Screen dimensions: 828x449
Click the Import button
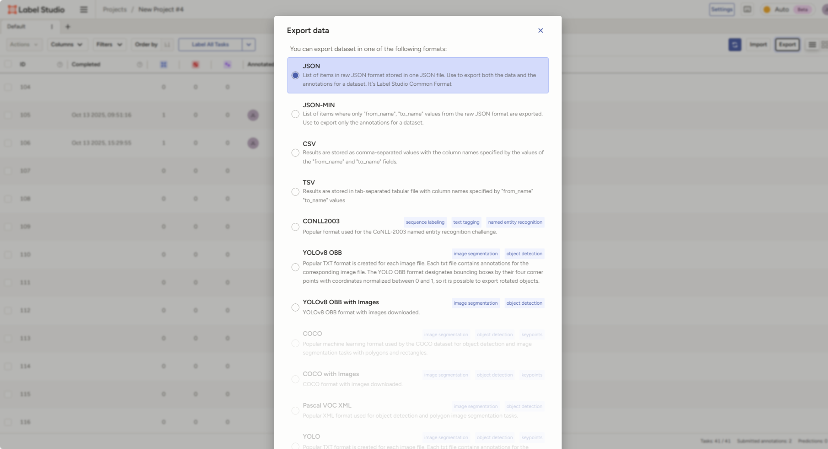tap(758, 44)
